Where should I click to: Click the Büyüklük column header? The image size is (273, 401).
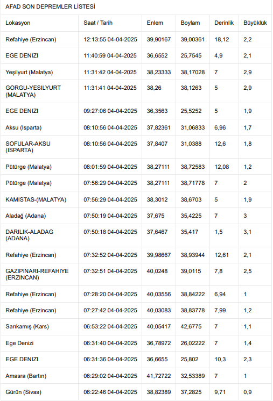(x=255, y=23)
